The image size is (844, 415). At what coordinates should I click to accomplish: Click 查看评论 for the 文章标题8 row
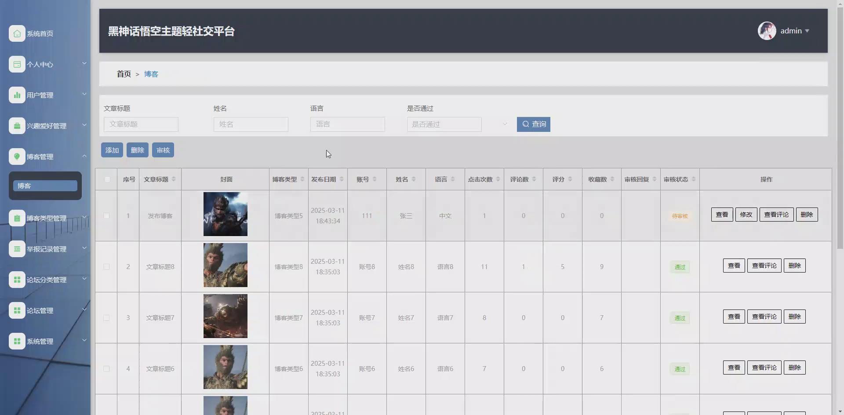coord(764,266)
